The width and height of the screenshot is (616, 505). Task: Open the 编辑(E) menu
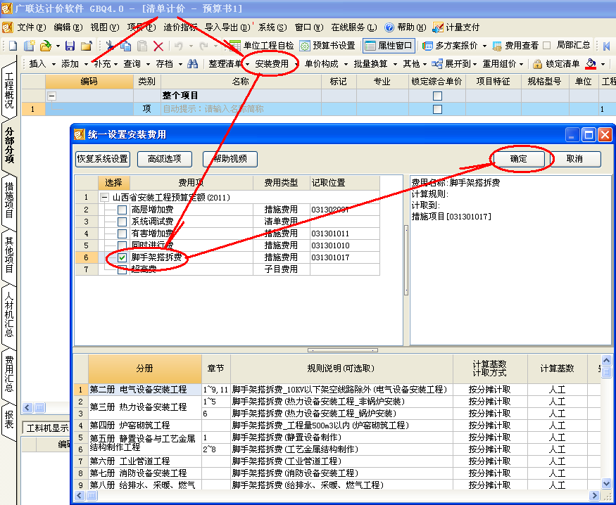[x=68, y=27]
